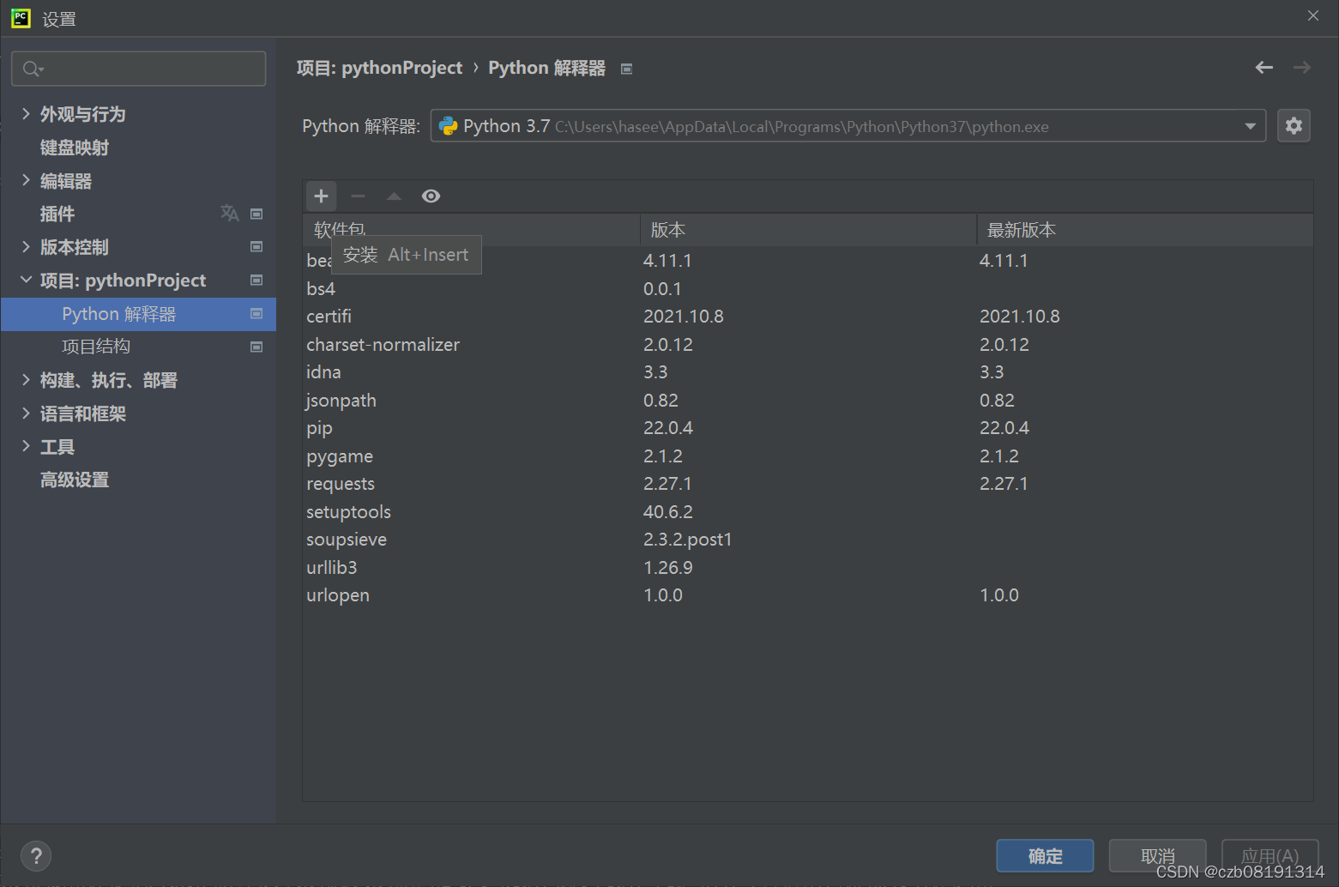Image resolution: width=1339 pixels, height=887 pixels.
Task: Click the Python logo in interpreter field
Action: [x=448, y=126]
